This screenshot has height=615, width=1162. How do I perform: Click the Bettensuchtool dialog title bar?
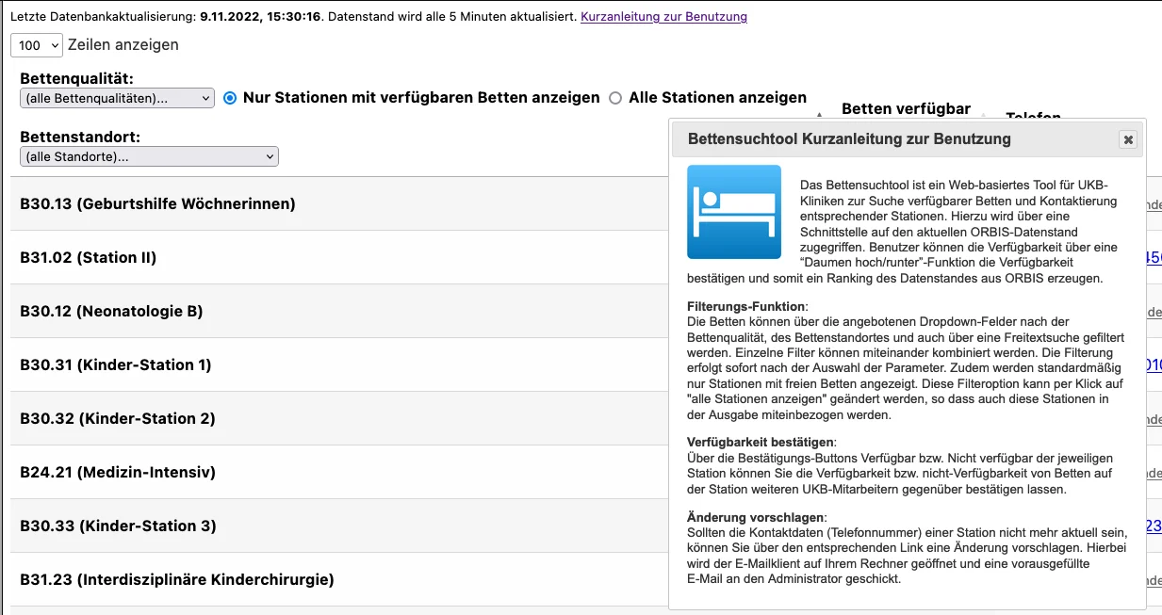[848, 139]
